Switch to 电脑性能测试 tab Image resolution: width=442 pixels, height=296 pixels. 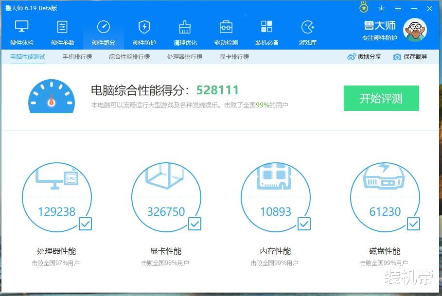[28, 56]
